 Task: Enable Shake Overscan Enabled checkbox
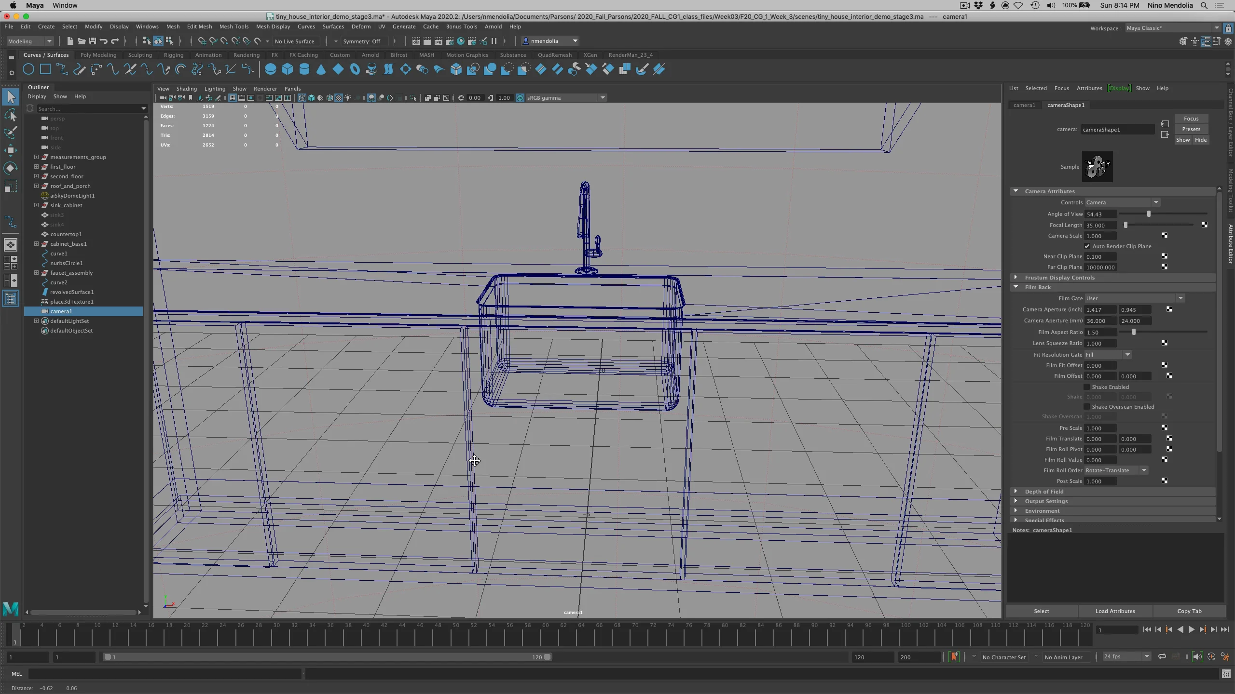[x=1087, y=407]
